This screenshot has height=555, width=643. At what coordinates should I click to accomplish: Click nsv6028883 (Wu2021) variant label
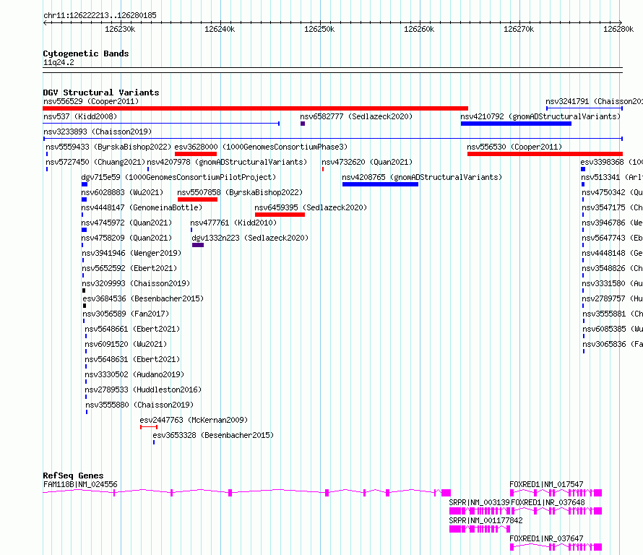(x=122, y=192)
